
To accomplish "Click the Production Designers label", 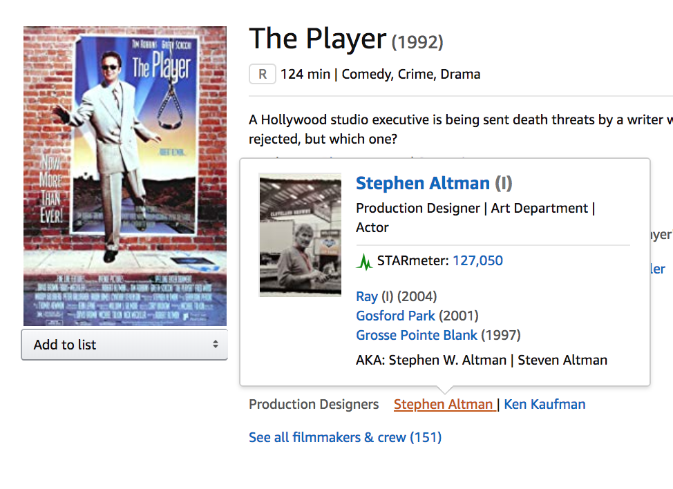I will pos(314,404).
